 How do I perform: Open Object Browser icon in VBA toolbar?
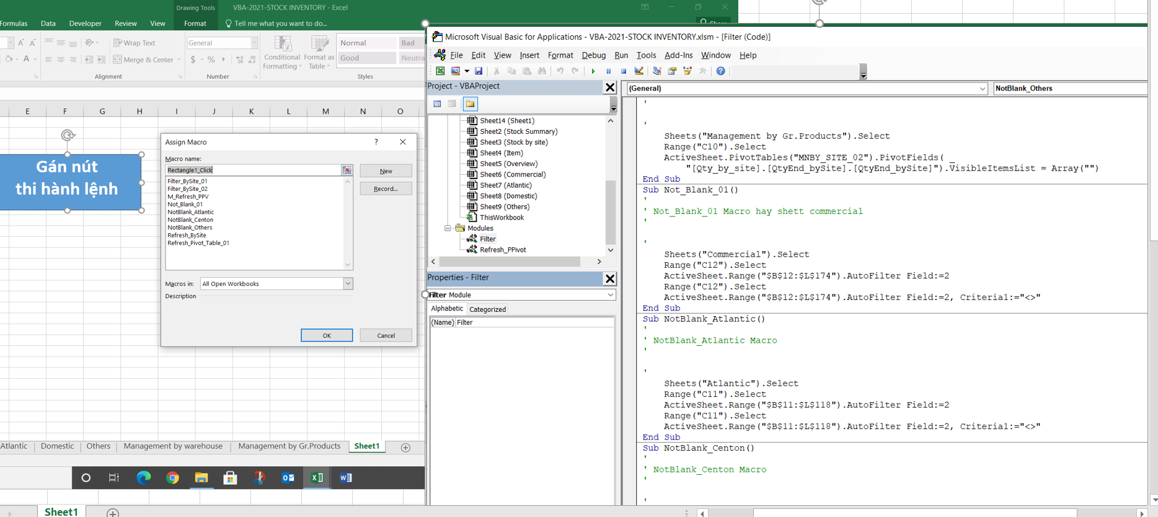(x=687, y=71)
